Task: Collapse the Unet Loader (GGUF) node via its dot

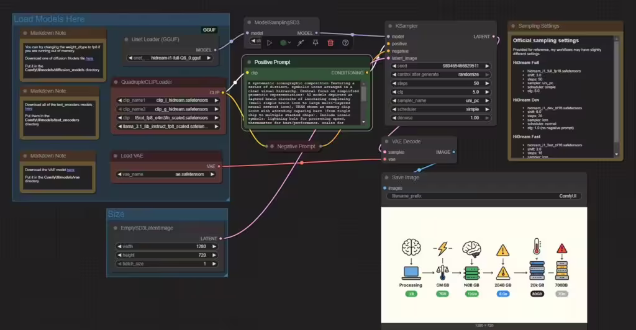Action: (127, 39)
